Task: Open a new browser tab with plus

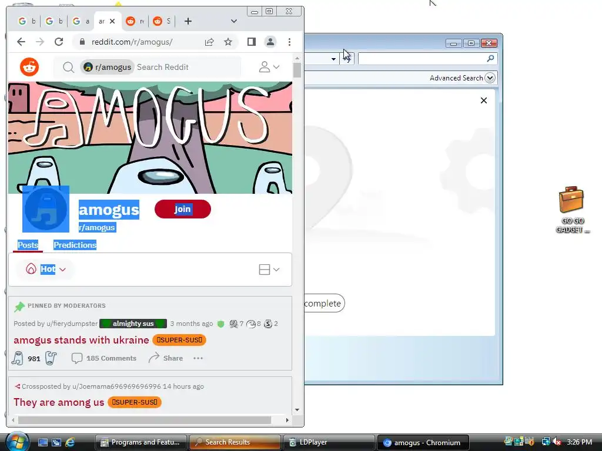Action: (188, 21)
